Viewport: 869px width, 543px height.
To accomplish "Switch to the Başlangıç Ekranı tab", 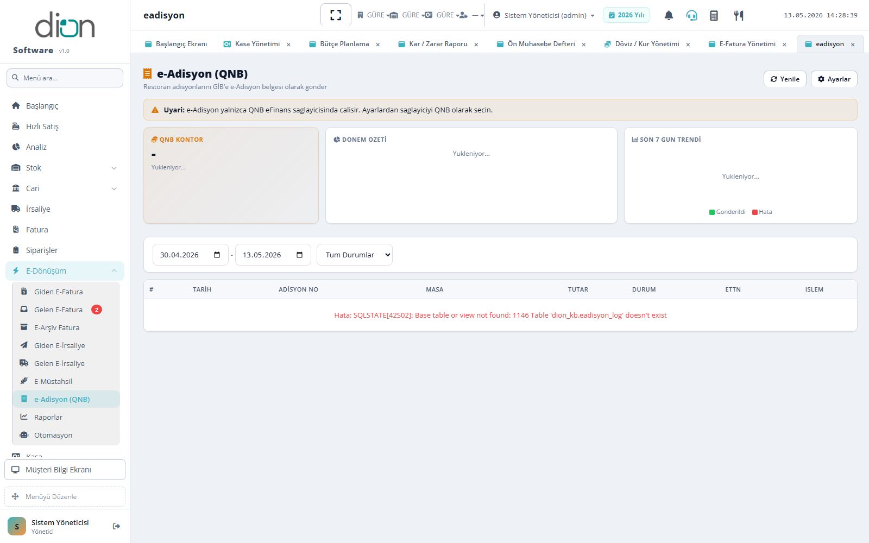I will (x=176, y=44).
